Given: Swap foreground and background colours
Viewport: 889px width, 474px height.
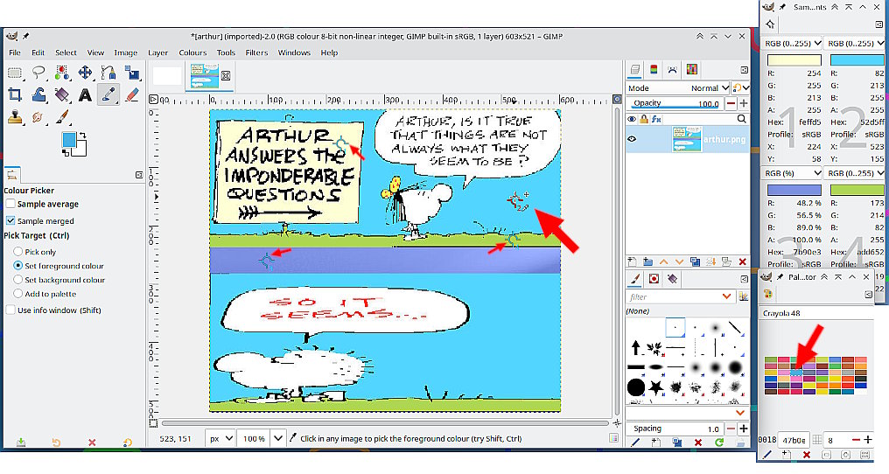Looking at the screenshot, I should click(x=83, y=136).
